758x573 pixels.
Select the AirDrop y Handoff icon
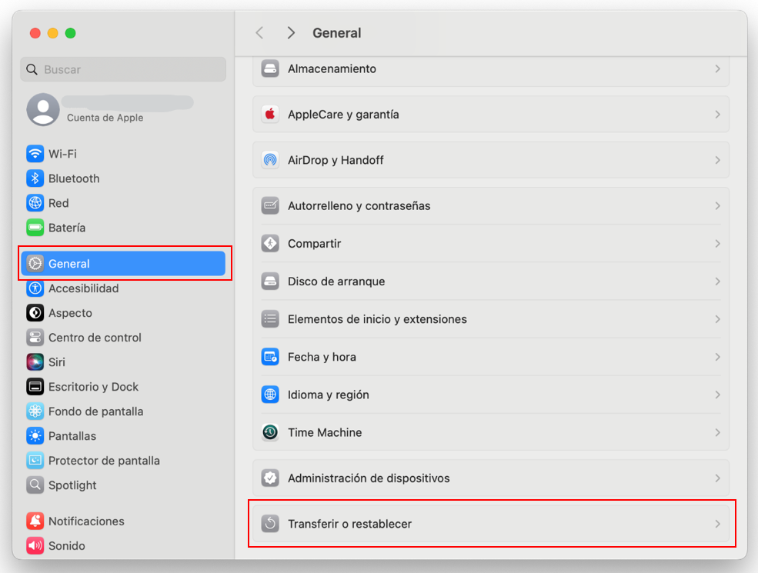click(x=270, y=160)
